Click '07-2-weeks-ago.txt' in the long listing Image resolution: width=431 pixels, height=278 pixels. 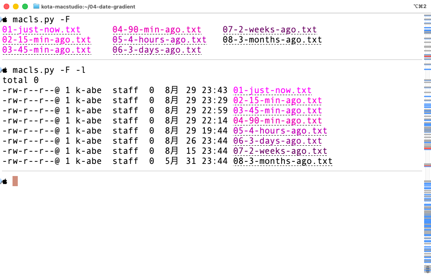280,151
